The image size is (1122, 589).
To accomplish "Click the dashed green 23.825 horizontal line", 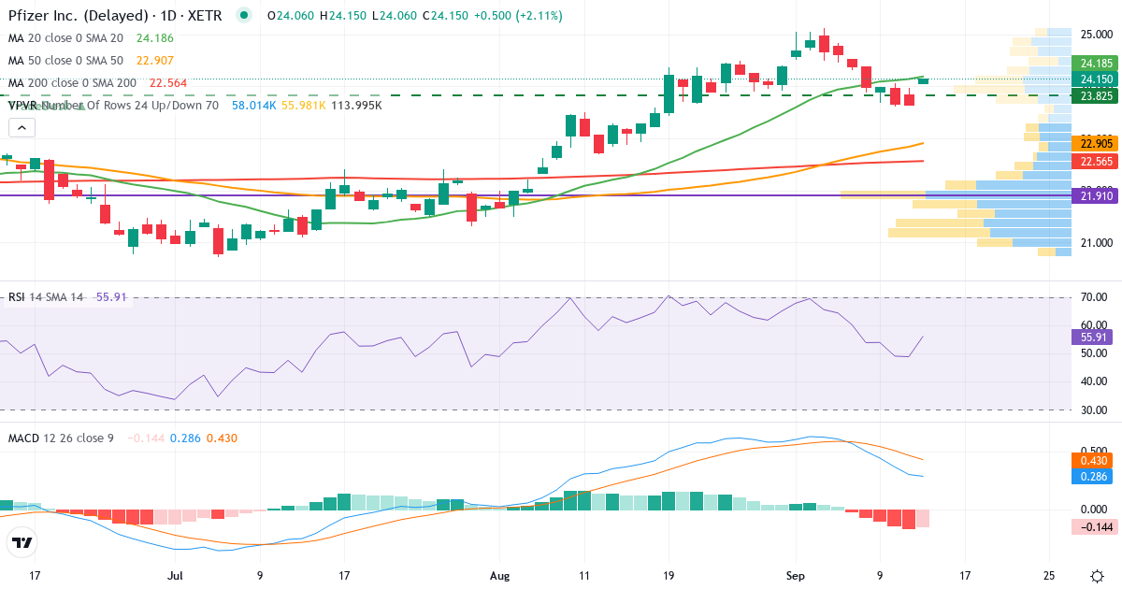I will [x=535, y=95].
